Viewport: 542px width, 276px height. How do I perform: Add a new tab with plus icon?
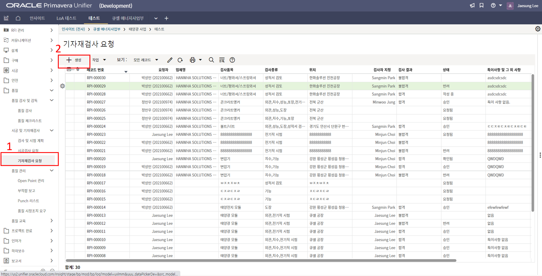[167, 18]
